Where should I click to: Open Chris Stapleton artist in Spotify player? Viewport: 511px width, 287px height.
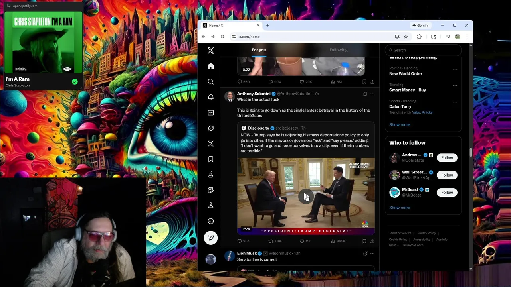pos(18,85)
